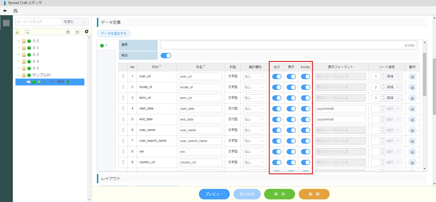Click the 保存 button

click(279, 194)
